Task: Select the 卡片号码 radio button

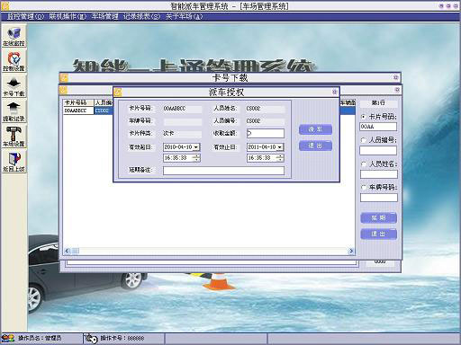Action: pyautogui.click(x=364, y=117)
